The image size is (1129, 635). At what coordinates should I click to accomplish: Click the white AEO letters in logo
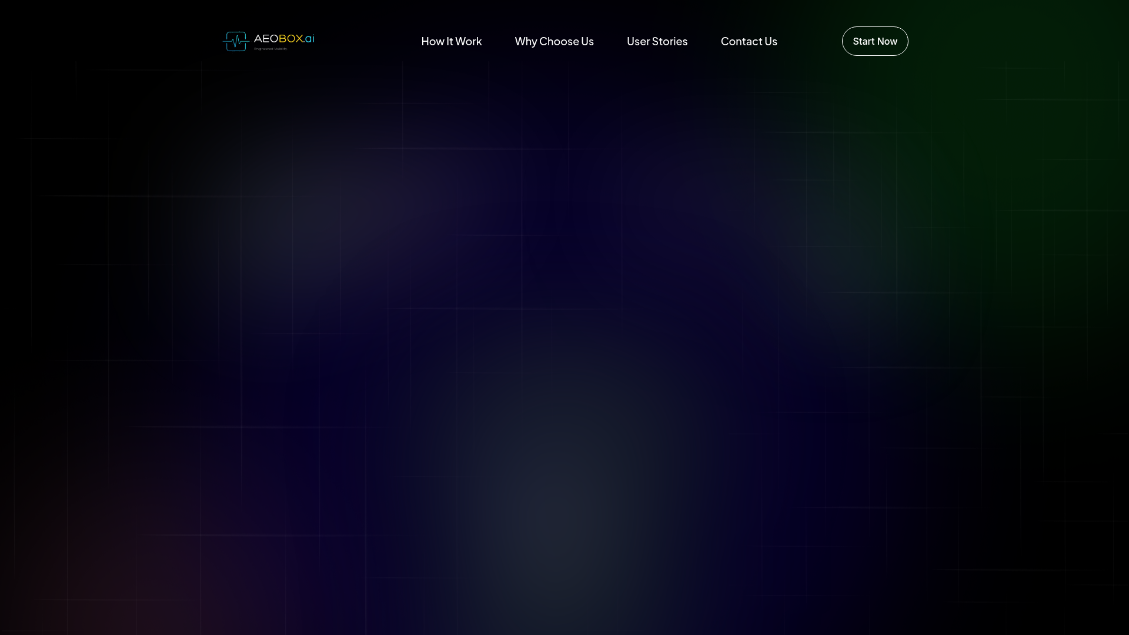click(266, 39)
